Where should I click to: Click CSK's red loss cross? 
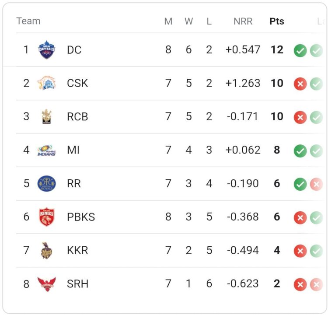point(300,84)
